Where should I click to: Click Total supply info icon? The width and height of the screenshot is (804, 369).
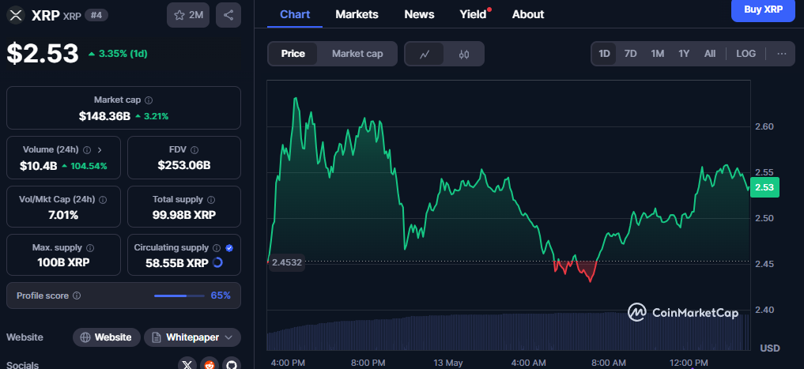tap(211, 199)
